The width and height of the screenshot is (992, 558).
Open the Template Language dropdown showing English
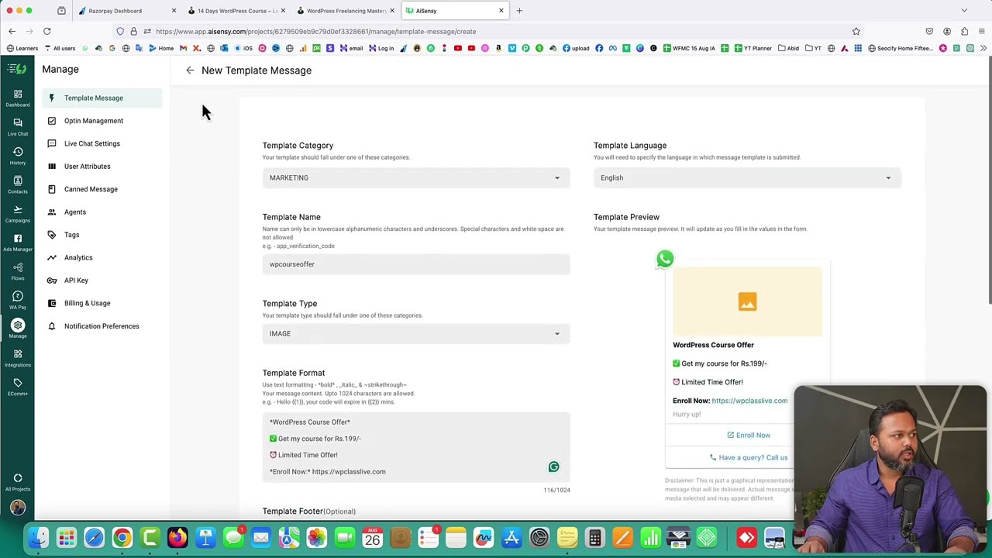coord(747,177)
